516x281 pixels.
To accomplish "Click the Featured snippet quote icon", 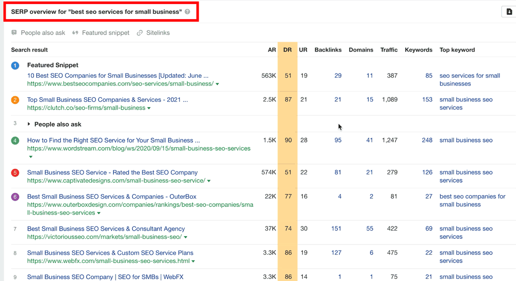I will tap(75, 33).
